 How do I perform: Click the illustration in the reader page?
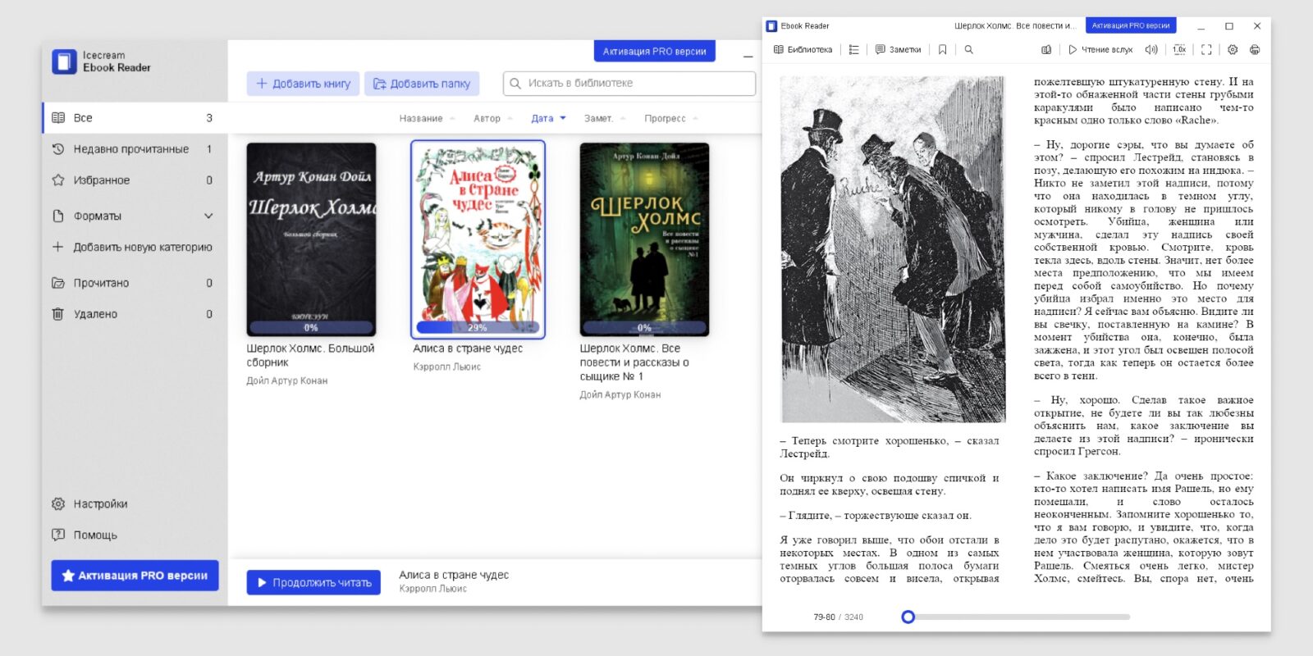tap(893, 249)
